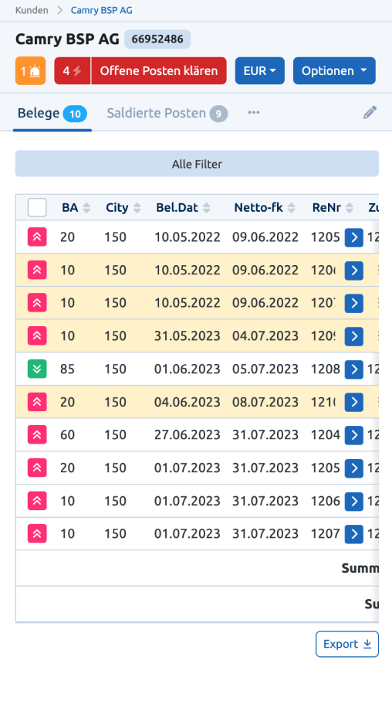The width and height of the screenshot is (392, 708).
Task: Click the pencil edit icon
Action: point(370,112)
